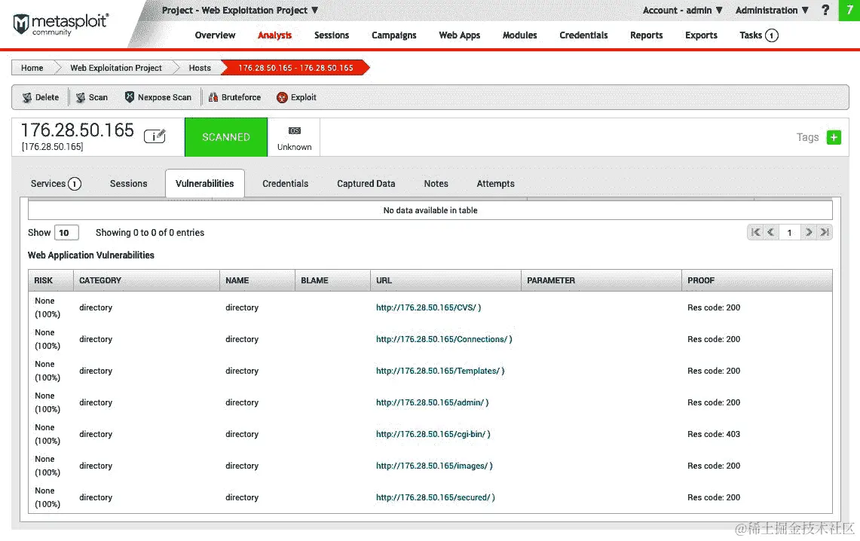The image size is (860, 541).
Task: Click the Home breadcrumb
Action: [32, 68]
